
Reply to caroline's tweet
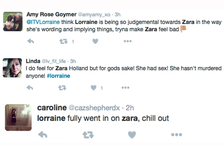(43, 134)
